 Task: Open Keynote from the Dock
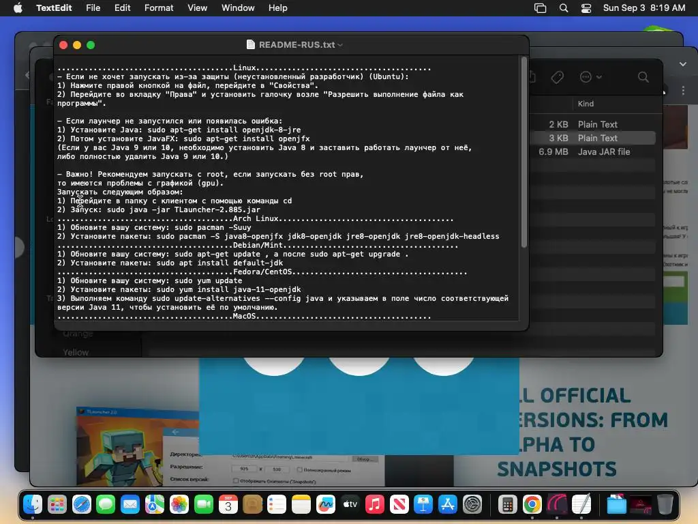(423, 504)
